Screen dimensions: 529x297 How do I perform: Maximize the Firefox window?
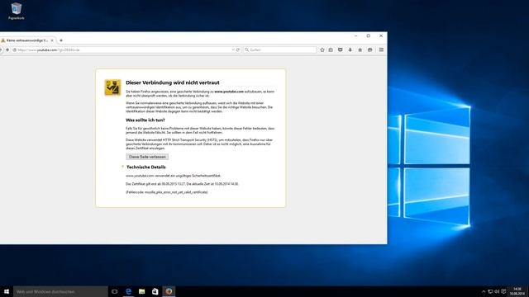coord(369,35)
